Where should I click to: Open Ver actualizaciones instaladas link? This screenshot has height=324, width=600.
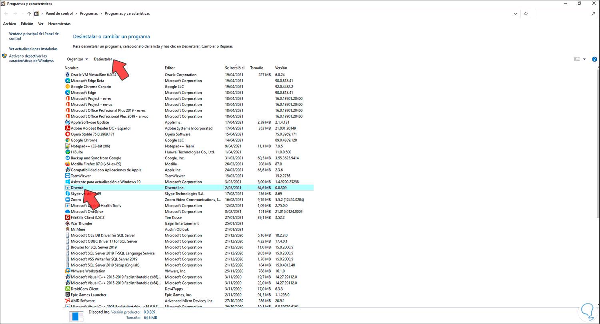click(x=33, y=49)
